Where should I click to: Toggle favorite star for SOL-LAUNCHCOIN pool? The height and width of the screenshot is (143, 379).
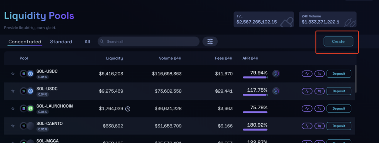coord(13,109)
